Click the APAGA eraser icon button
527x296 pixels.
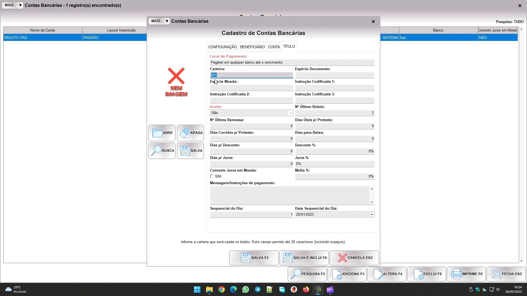[x=190, y=133]
